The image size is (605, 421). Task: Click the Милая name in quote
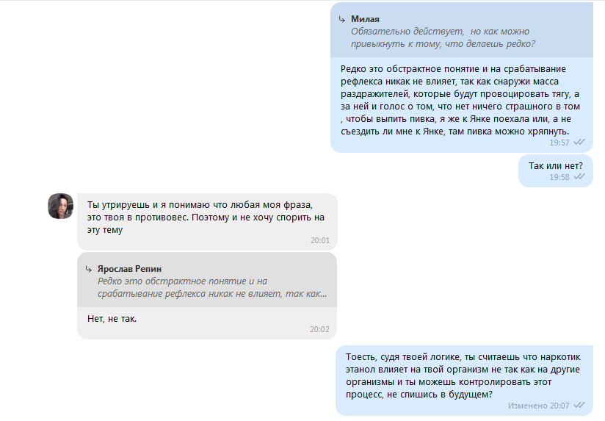pyautogui.click(x=365, y=19)
